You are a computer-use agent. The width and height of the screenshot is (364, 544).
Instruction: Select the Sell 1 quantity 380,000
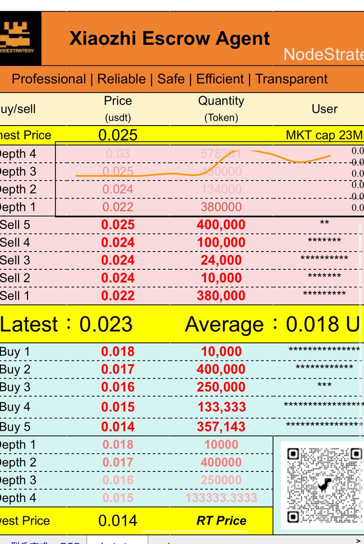(221, 296)
